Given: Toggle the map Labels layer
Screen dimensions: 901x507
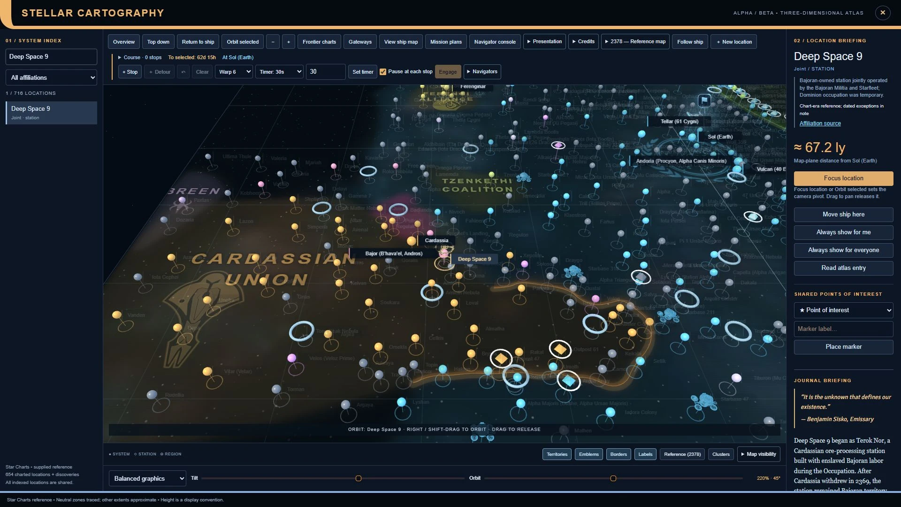Looking at the screenshot, I should pyautogui.click(x=645, y=454).
